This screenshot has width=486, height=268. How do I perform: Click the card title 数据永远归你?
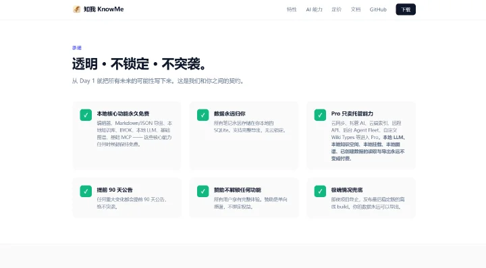[230, 113]
